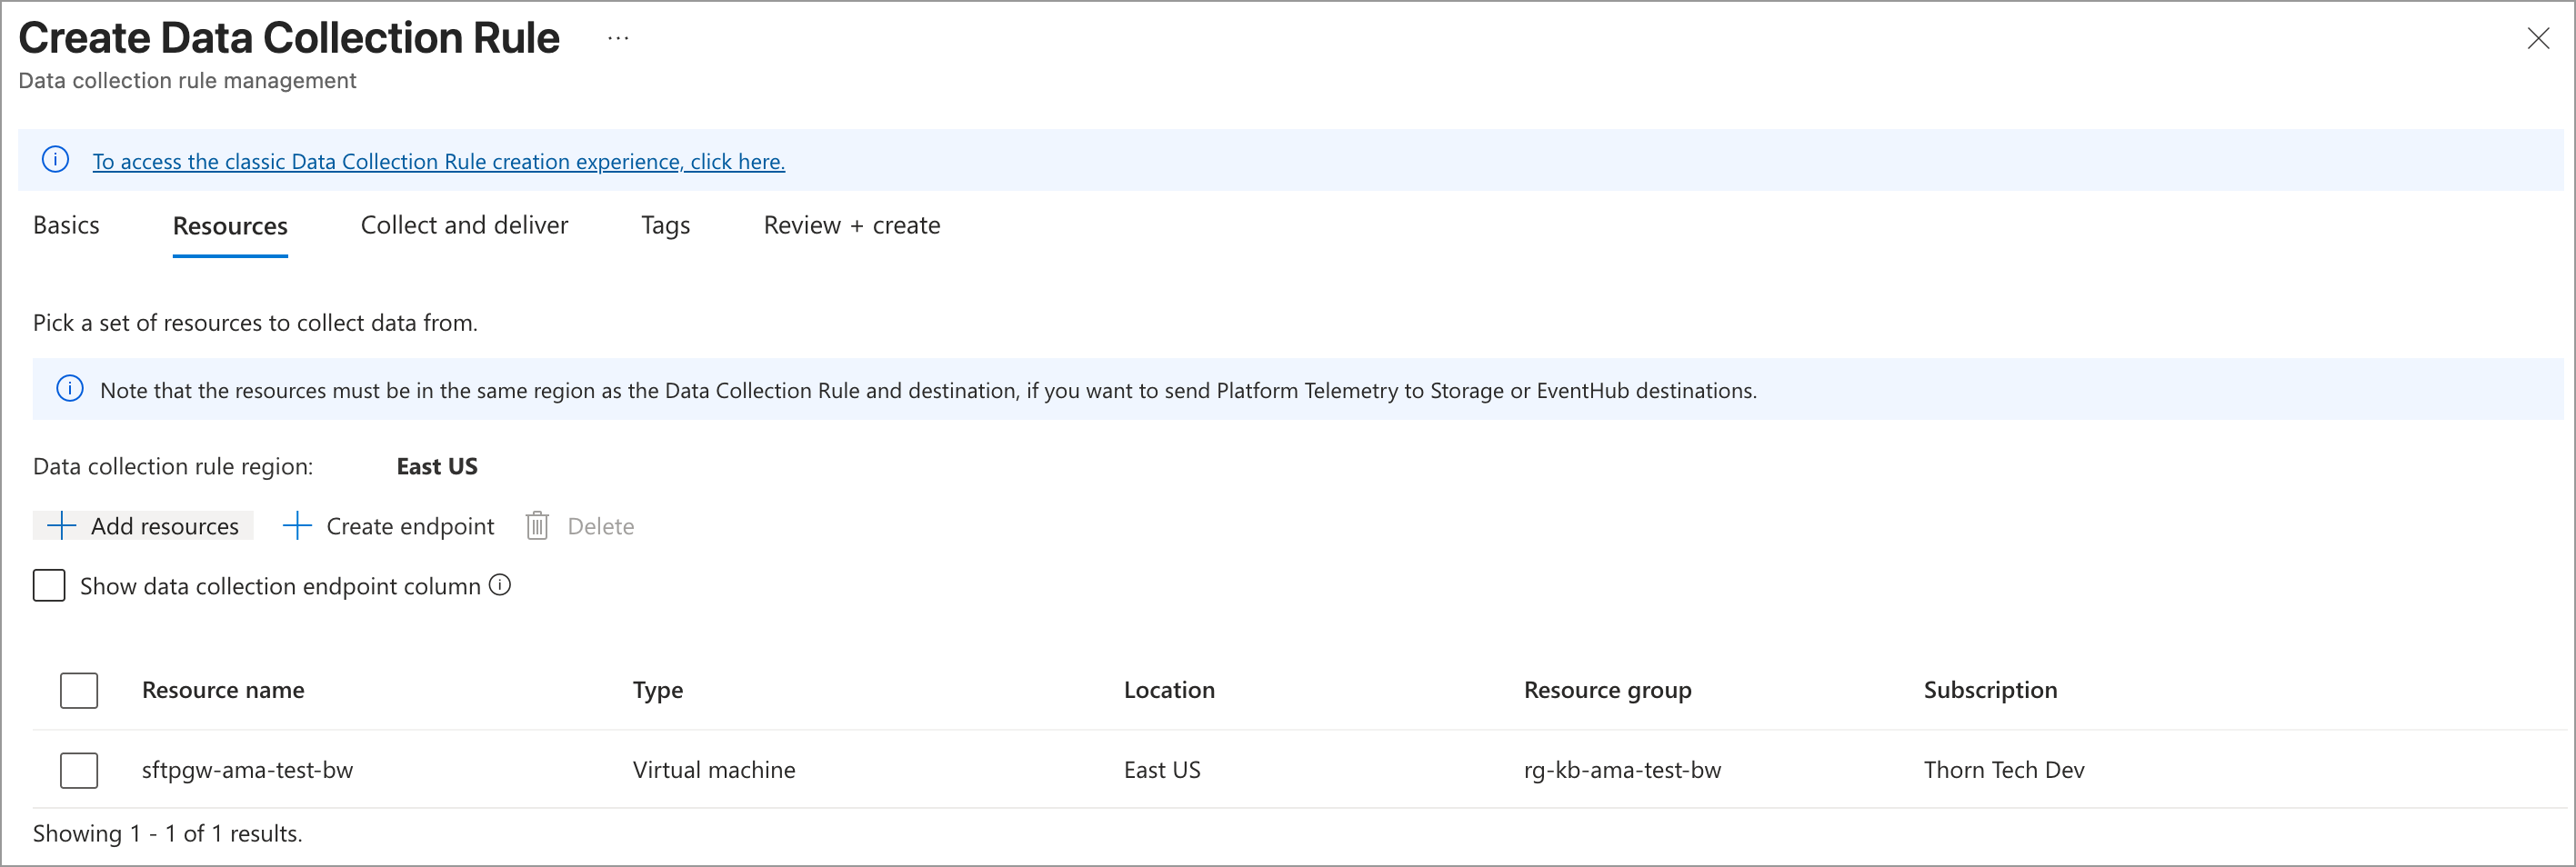Click the bold East US region value
Image resolution: width=2576 pixels, height=867 pixels.
(437, 466)
